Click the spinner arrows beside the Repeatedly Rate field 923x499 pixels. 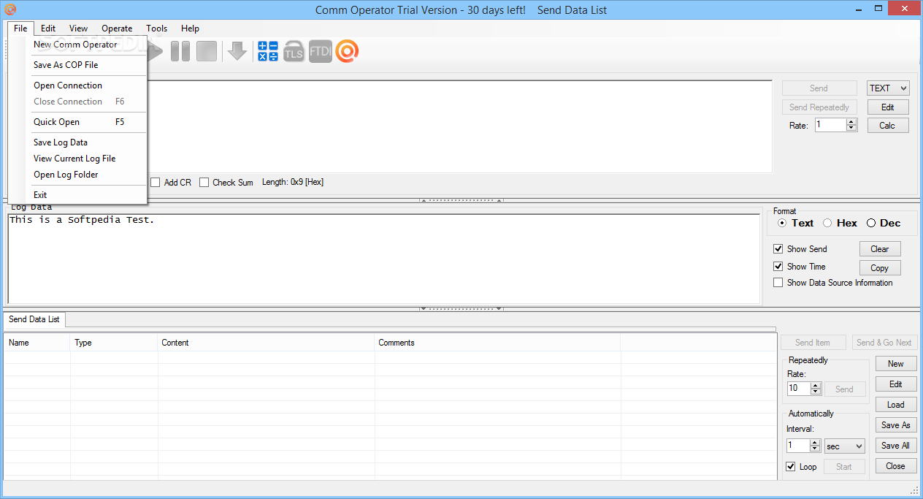point(816,389)
